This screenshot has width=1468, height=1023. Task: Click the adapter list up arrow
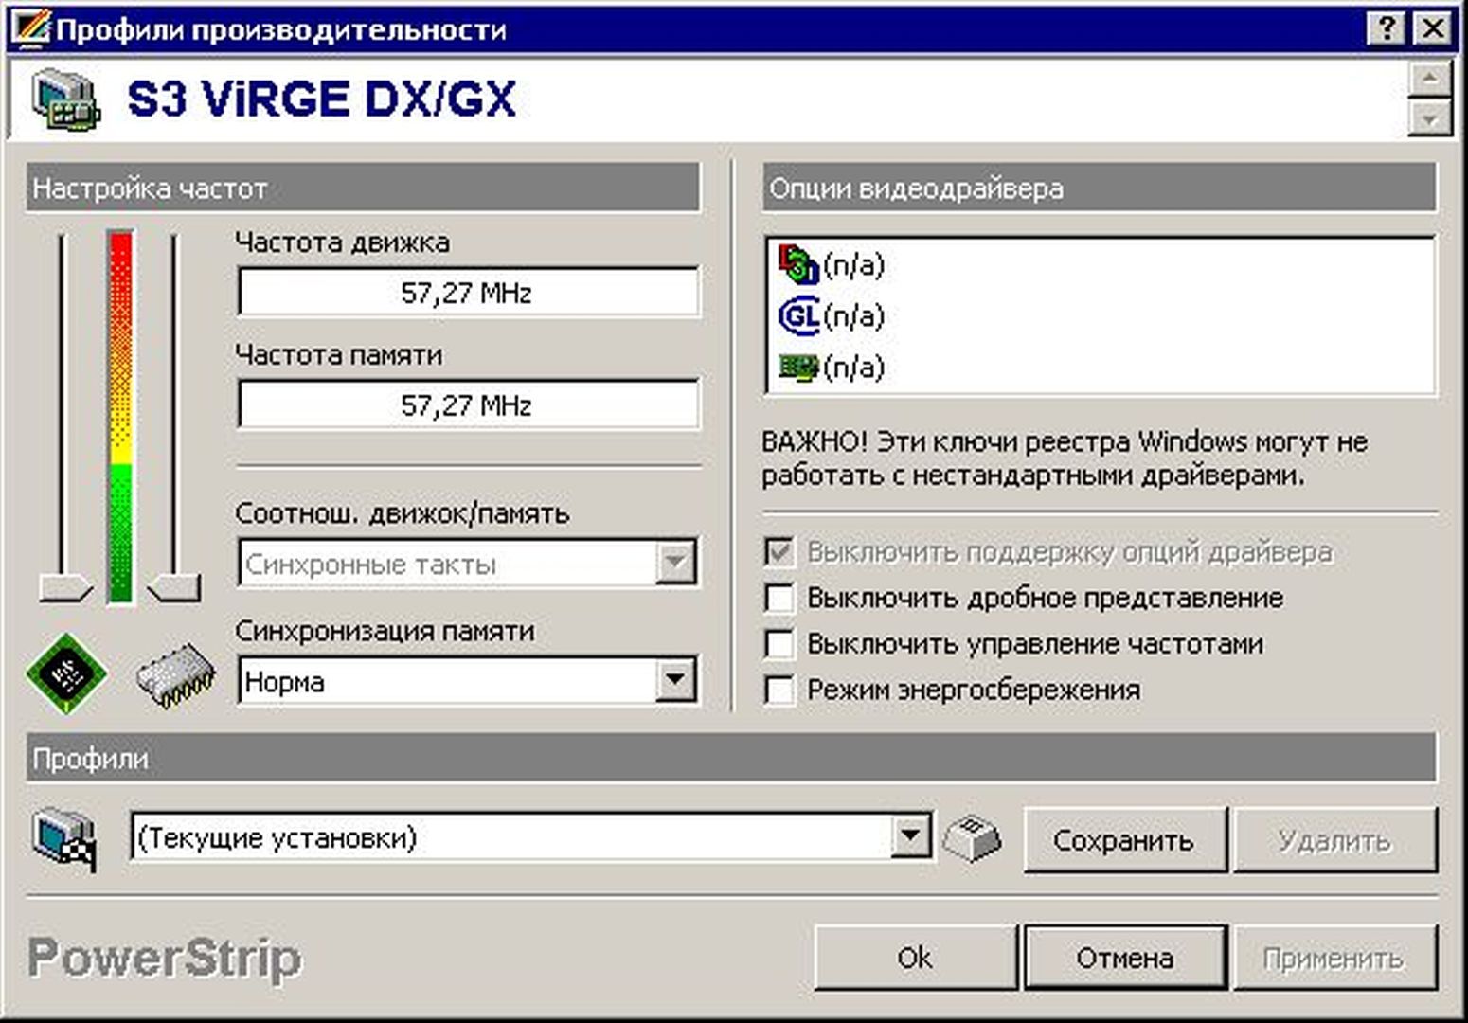1429,79
